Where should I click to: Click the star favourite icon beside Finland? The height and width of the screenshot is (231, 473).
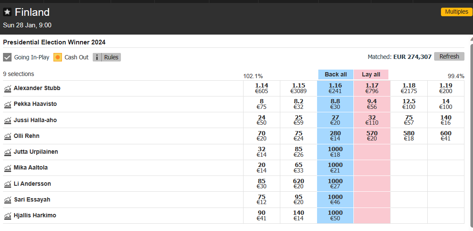[x=7, y=12]
